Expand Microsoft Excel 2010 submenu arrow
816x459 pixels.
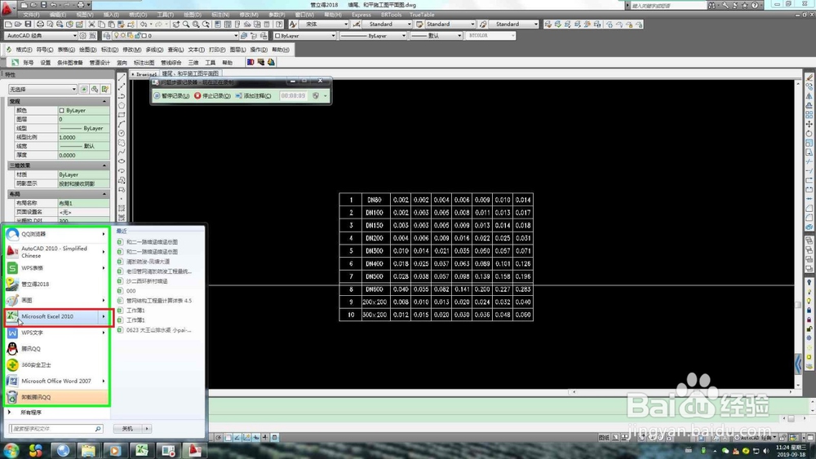coord(104,316)
